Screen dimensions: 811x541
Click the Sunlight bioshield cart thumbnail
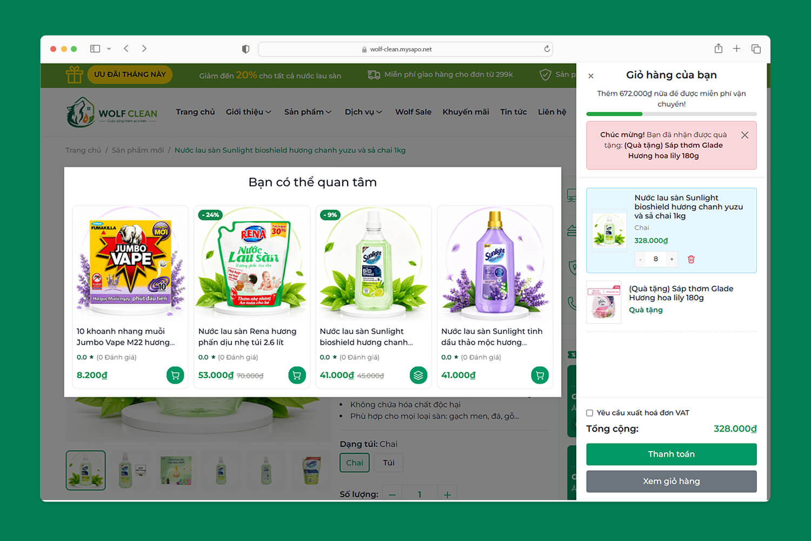[609, 230]
